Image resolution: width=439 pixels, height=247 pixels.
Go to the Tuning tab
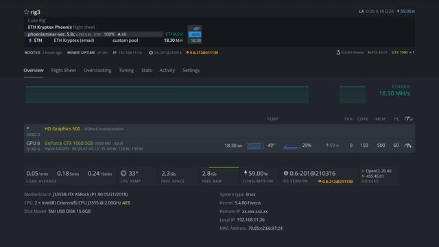tap(126, 70)
